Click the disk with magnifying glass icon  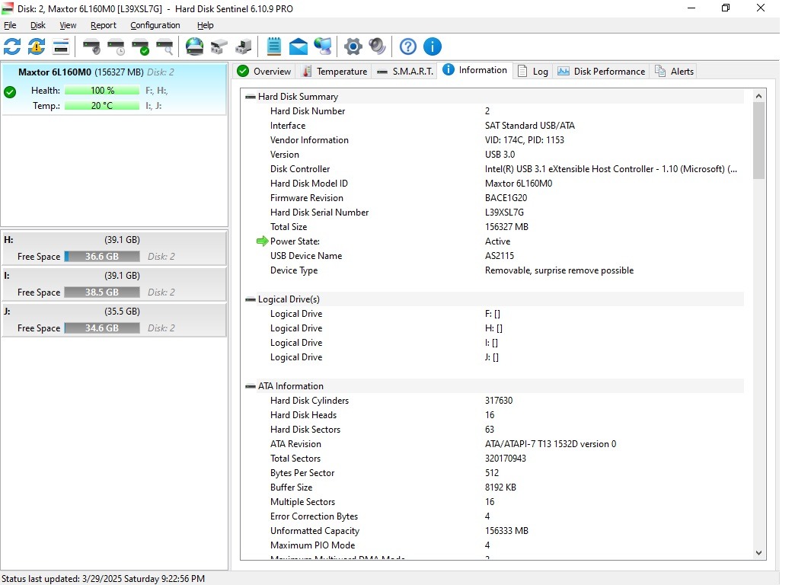pyautogui.click(x=164, y=46)
